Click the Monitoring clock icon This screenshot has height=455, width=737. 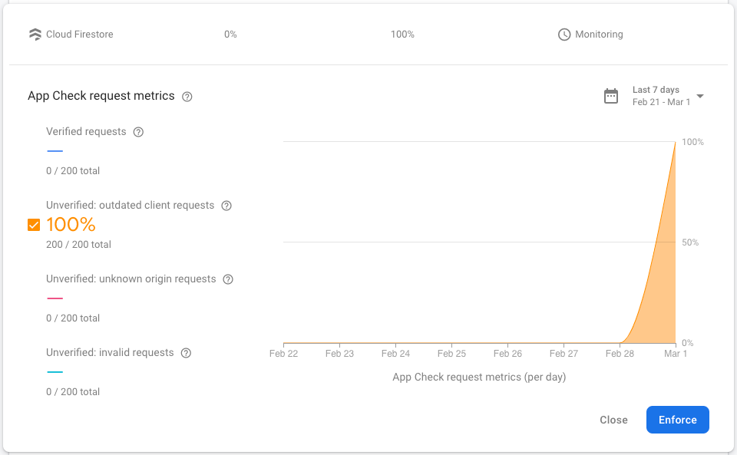[563, 34]
